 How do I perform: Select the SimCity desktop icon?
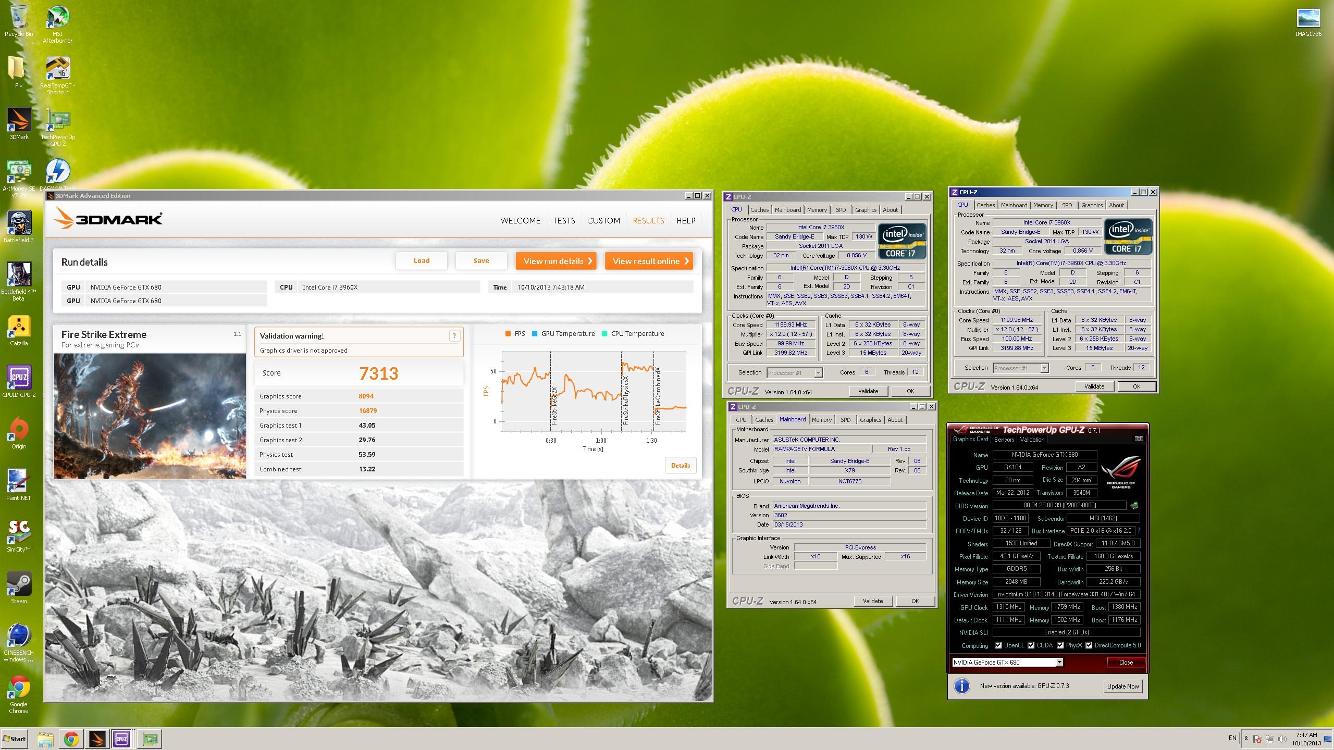19,536
